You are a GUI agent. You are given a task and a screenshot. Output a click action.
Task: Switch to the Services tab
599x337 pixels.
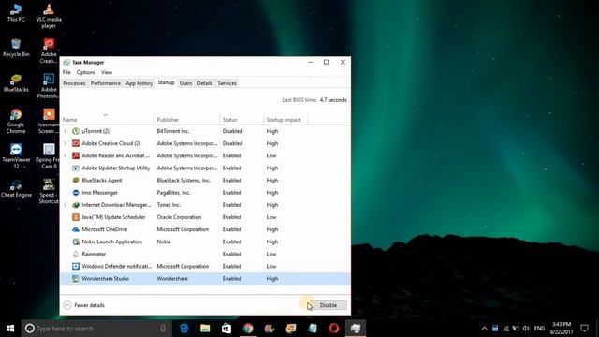[226, 83]
